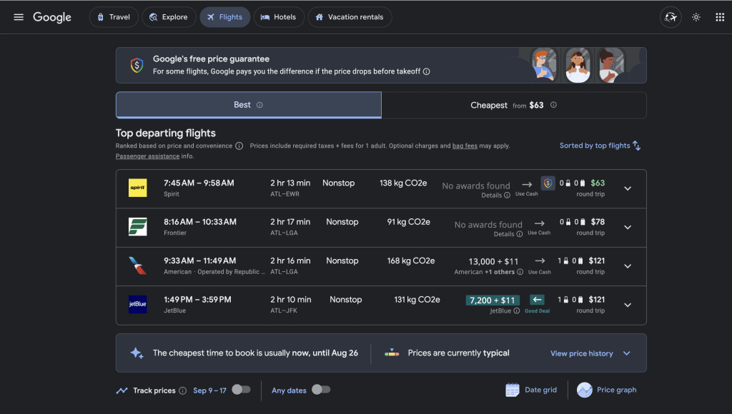Click the sparkle cheapest time icon
This screenshot has width=732, height=414.
(x=137, y=353)
